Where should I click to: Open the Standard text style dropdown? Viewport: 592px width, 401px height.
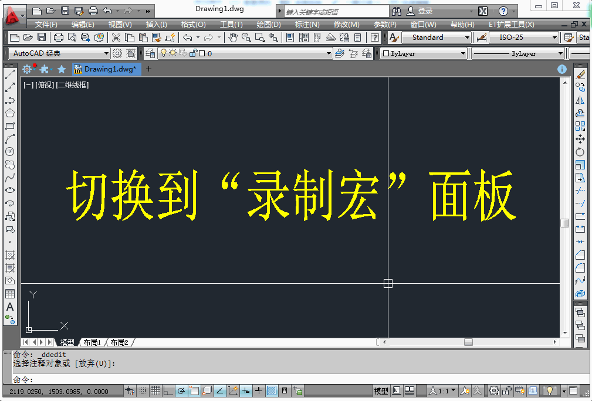pos(467,38)
